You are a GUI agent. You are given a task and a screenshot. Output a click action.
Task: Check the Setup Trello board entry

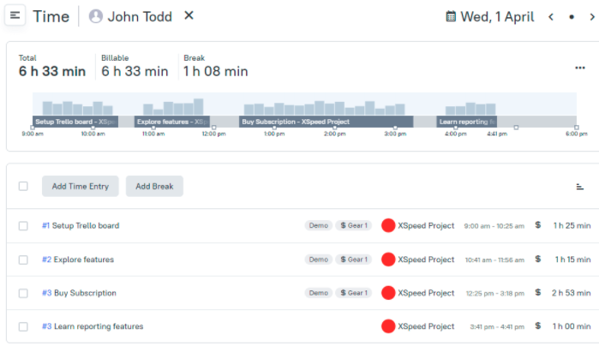point(23,225)
